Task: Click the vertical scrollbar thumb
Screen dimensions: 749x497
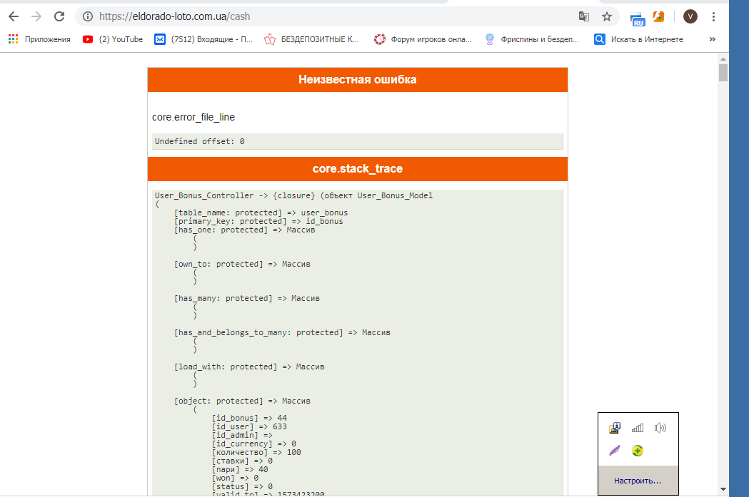Action: (723, 73)
